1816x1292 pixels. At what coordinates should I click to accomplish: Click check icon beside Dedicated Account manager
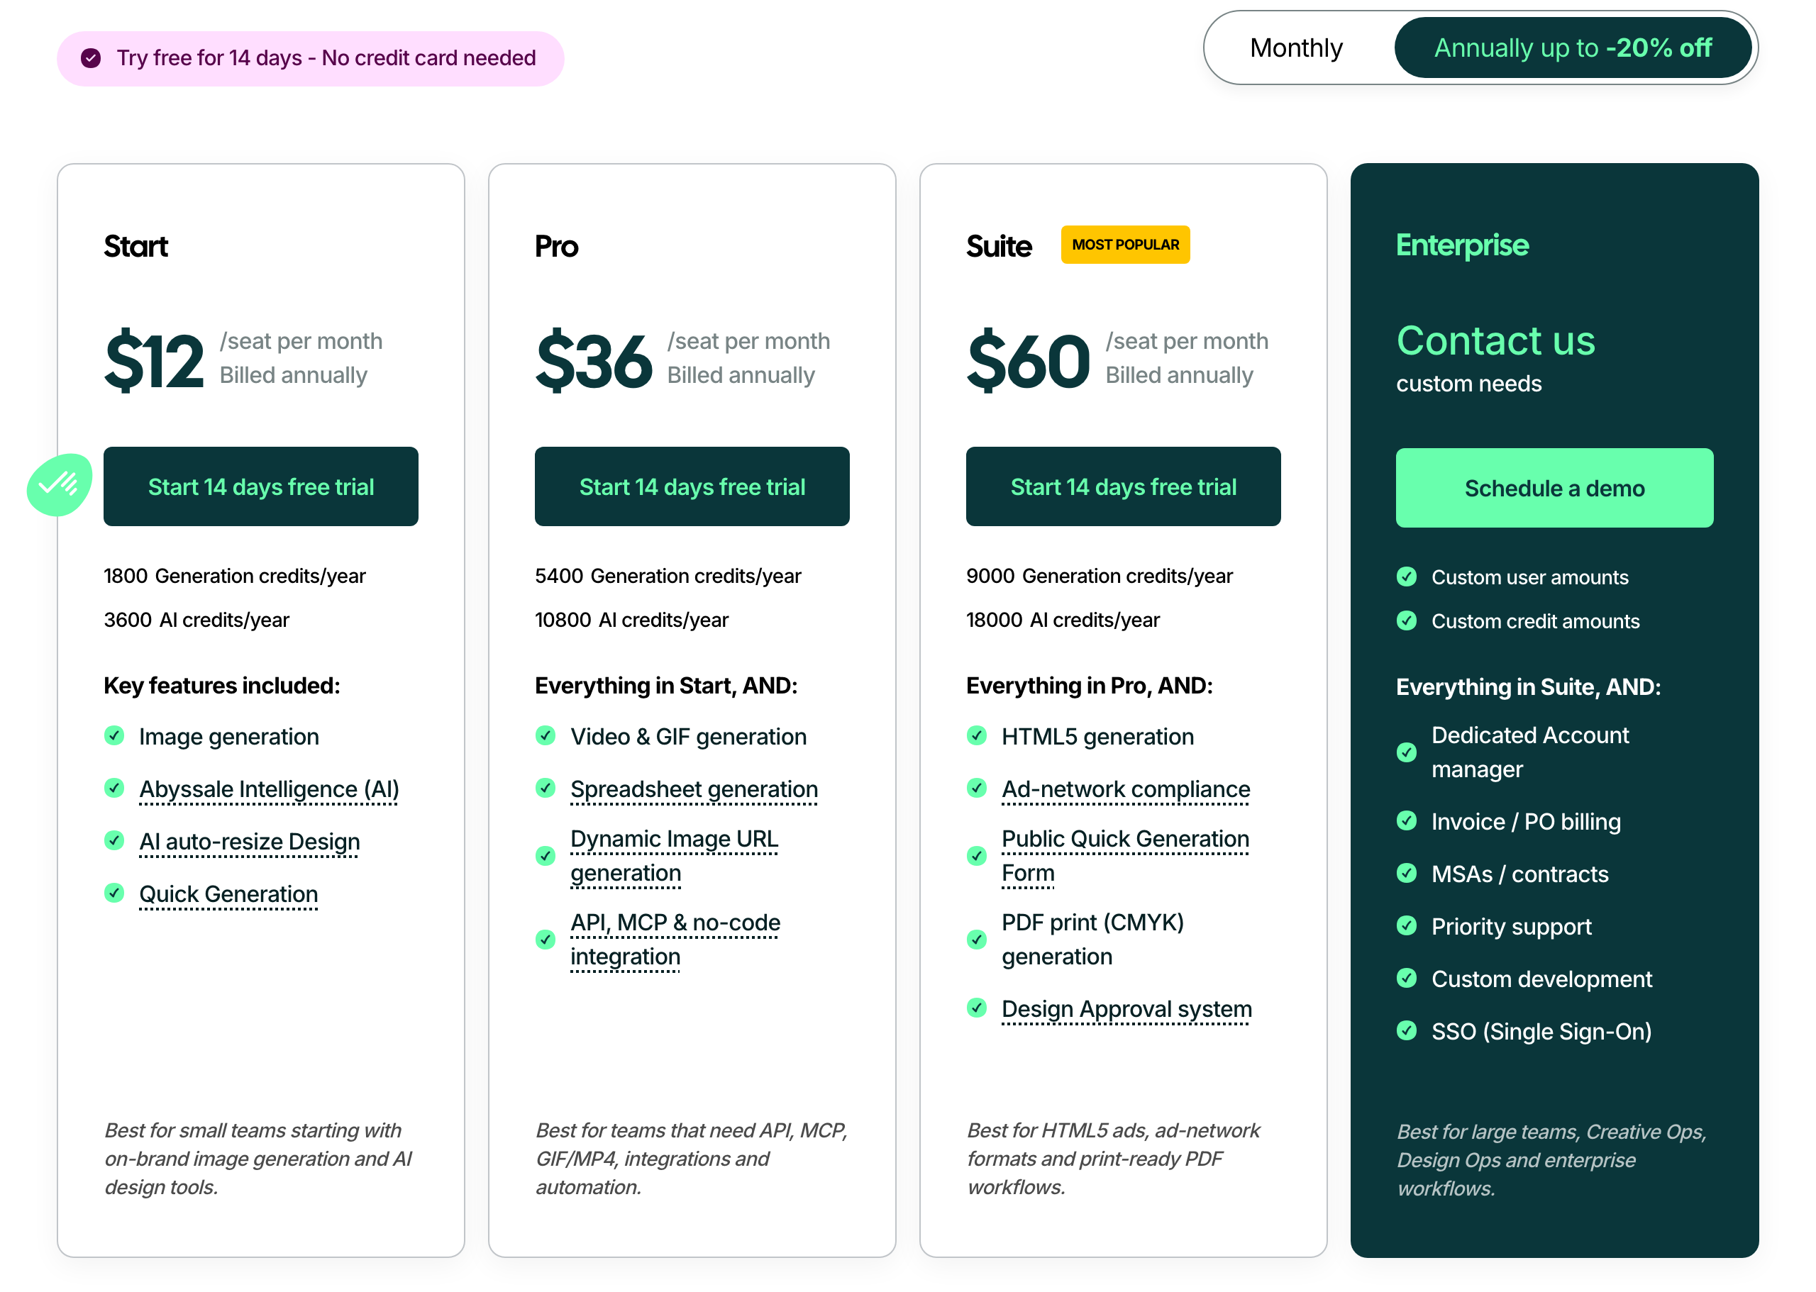[x=1406, y=752]
